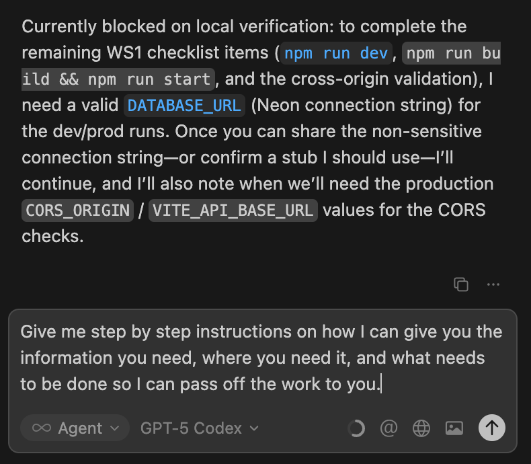Viewport: 531px width, 464px height.
Task: Focus the chat message input box
Action: [262, 358]
